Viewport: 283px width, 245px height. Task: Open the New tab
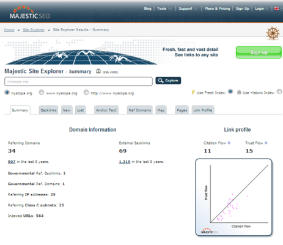[x=67, y=110]
